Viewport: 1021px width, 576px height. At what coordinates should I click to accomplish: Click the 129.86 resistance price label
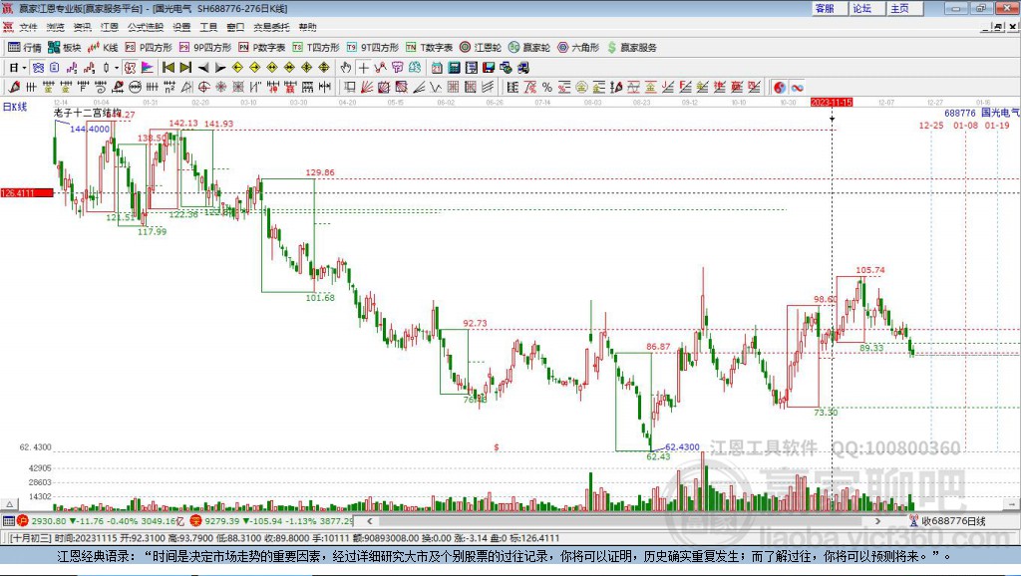click(320, 172)
